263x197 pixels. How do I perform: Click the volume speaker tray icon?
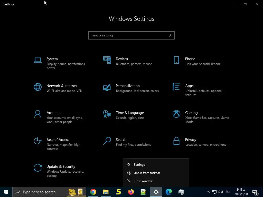221,192
